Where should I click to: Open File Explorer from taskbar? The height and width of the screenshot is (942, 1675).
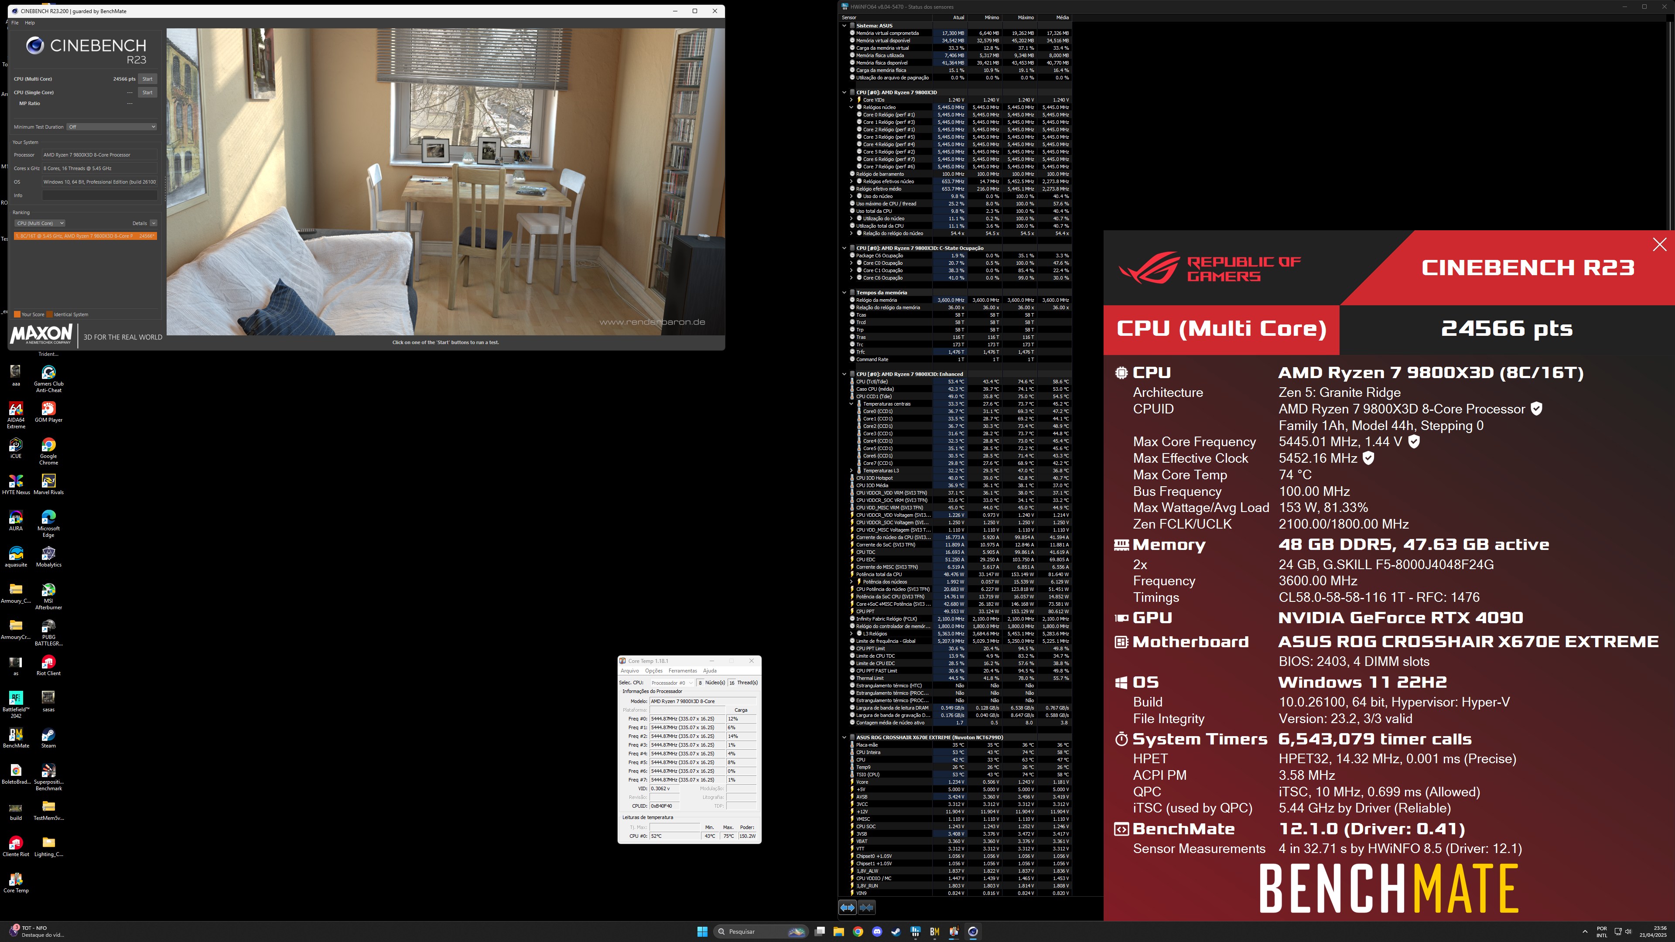[x=839, y=932]
